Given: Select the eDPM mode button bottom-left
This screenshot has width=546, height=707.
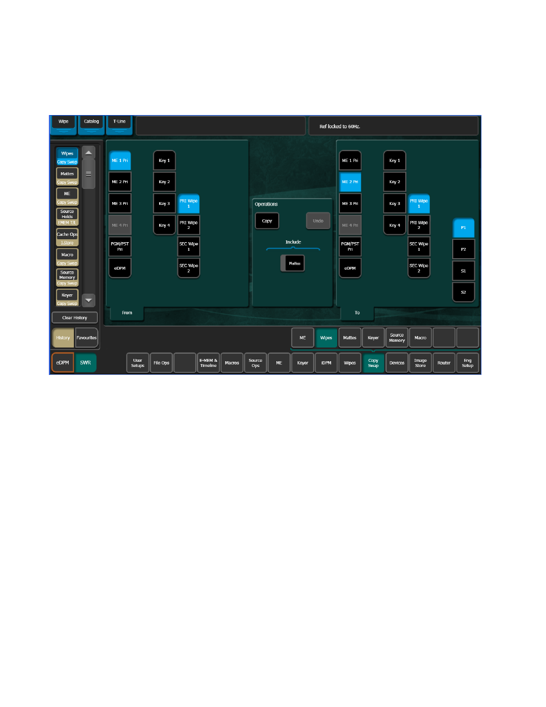Looking at the screenshot, I should point(62,362).
